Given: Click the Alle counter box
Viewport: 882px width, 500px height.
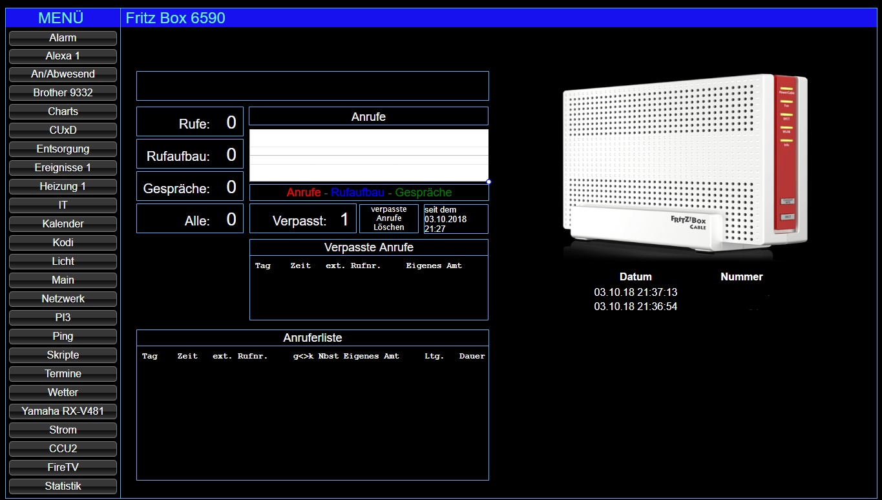Looking at the screenshot, I should pos(190,220).
